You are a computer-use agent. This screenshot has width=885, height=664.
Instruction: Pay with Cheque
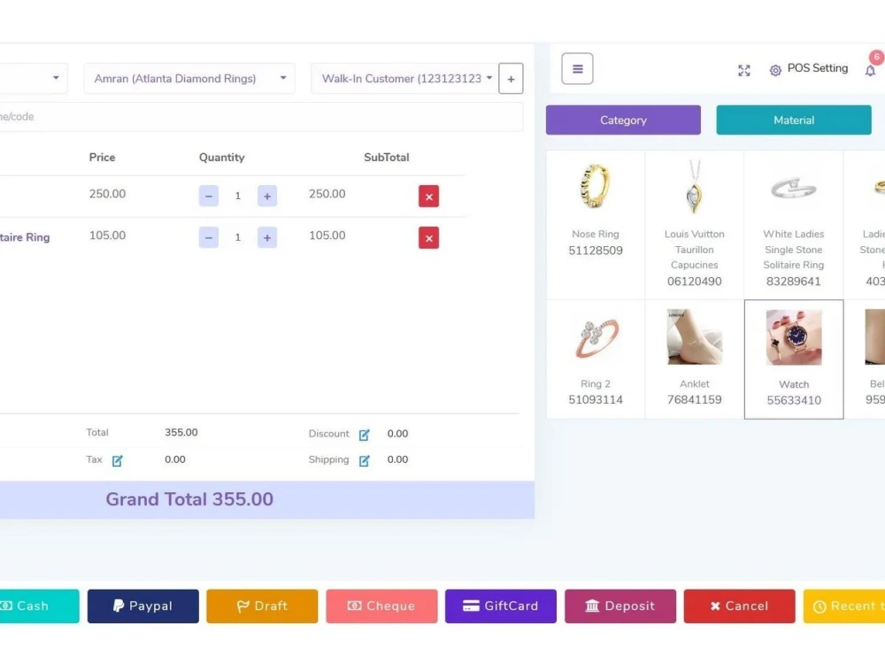coord(381,606)
